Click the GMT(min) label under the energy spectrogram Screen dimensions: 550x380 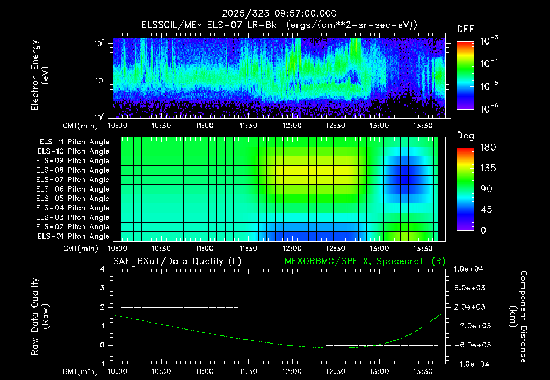[81, 126]
